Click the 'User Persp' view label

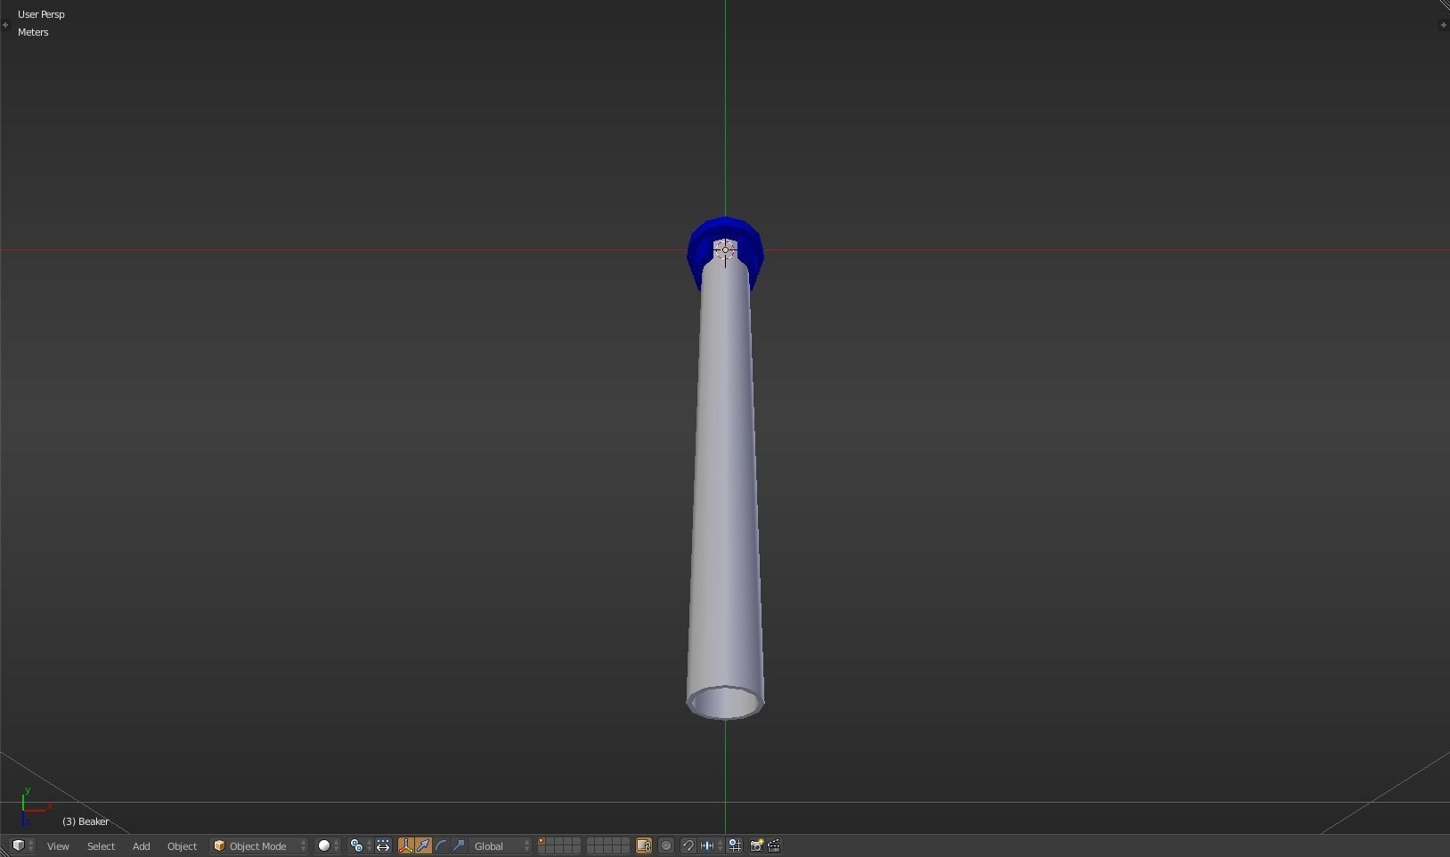click(41, 14)
